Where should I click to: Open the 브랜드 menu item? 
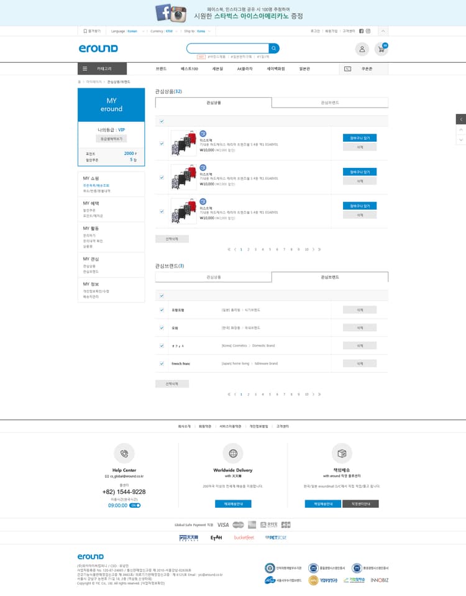(161, 69)
